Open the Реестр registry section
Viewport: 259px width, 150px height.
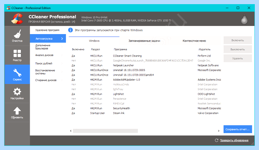17,55
